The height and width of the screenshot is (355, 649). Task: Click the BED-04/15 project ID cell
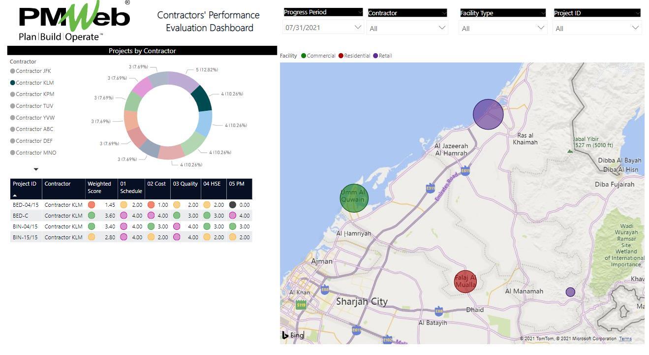(26, 205)
